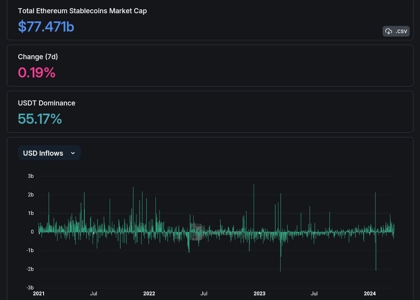Click the download cloud icon on .csv button
Image resolution: width=420 pixels, height=300 pixels.
tap(388, 31)
